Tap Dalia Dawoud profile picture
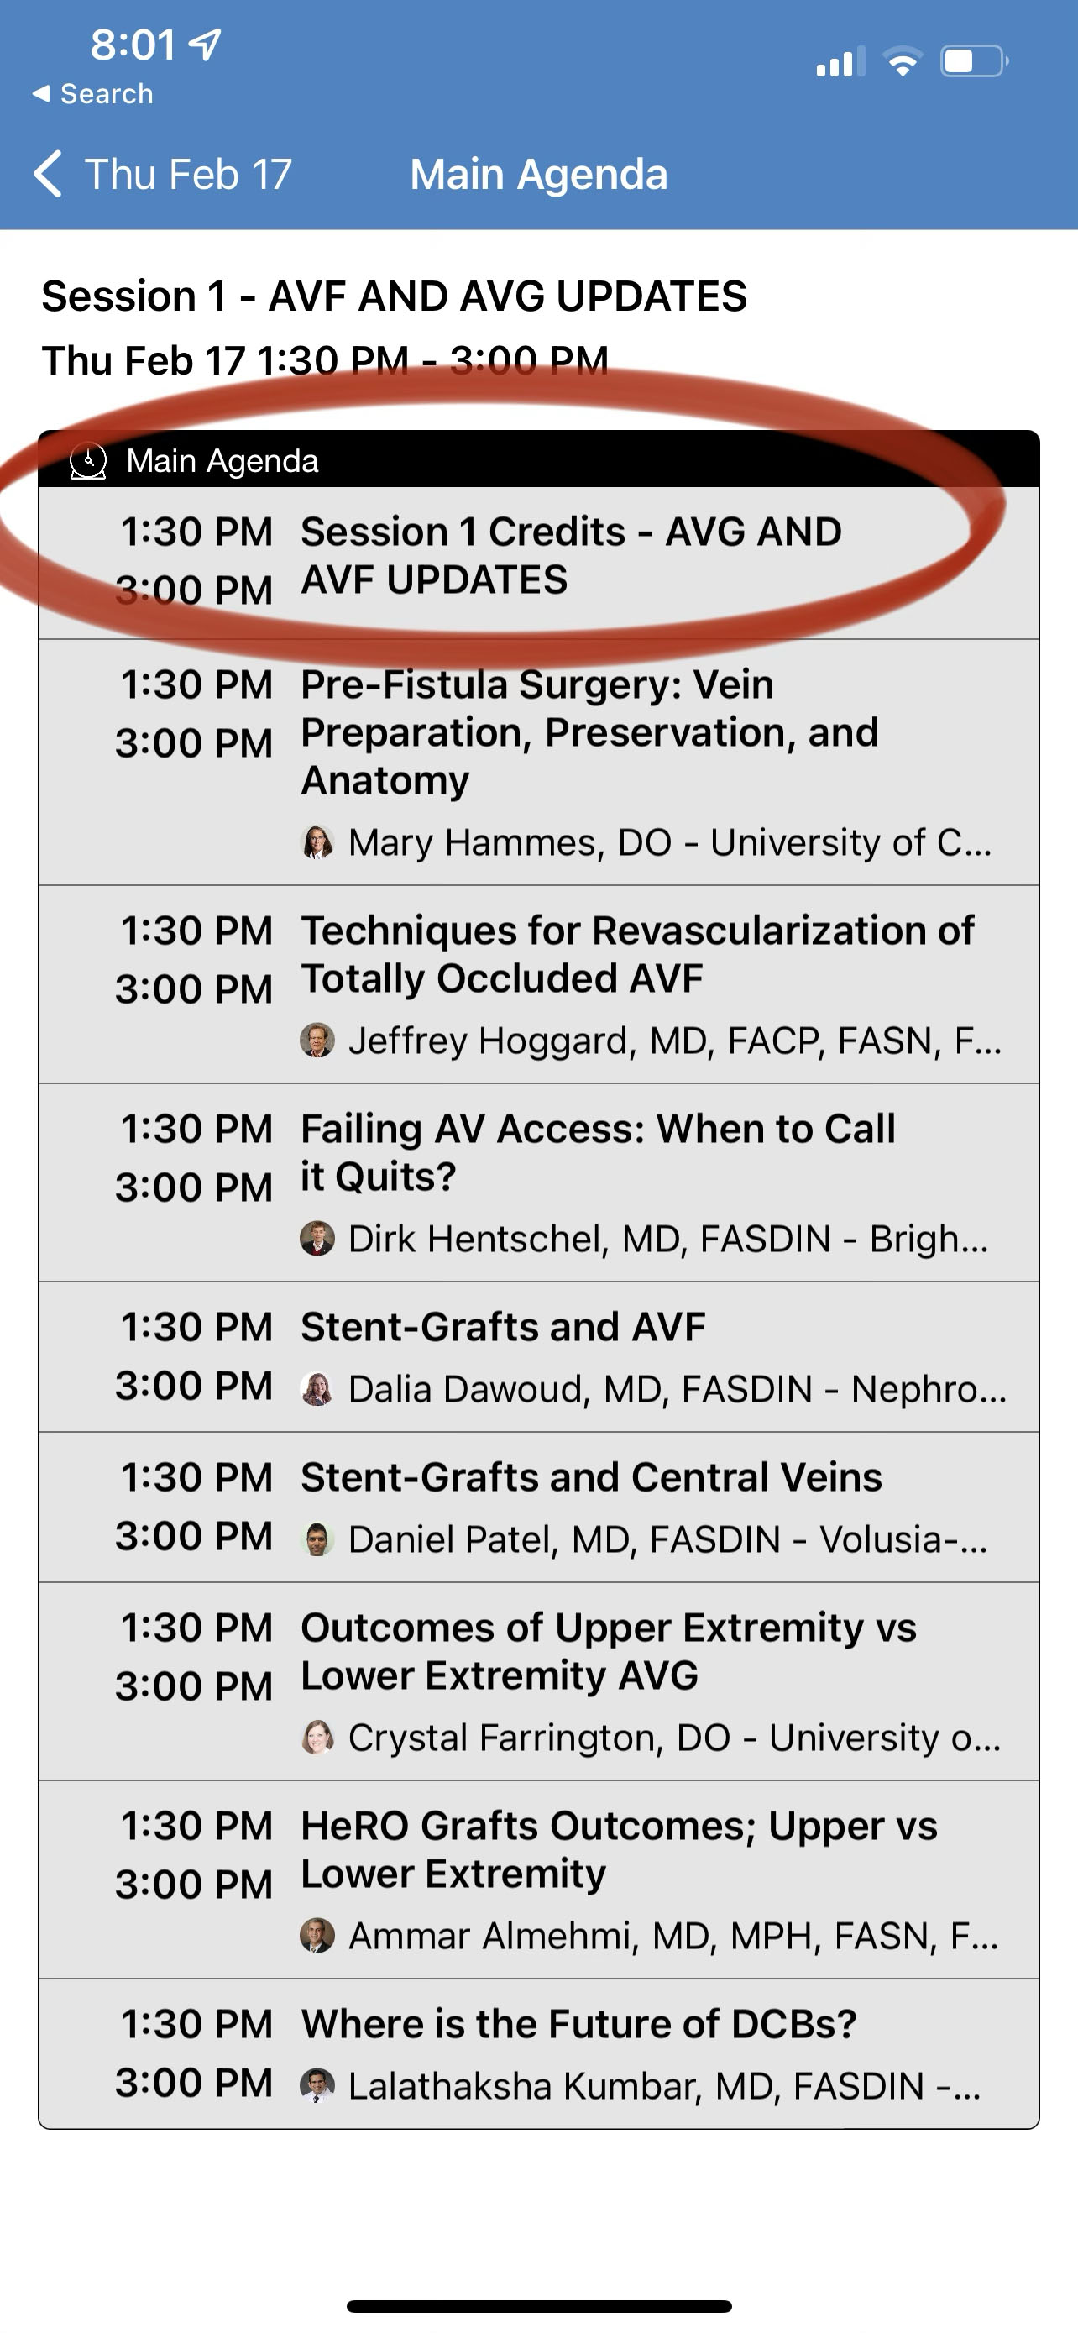 click(x=317, y=1388)
